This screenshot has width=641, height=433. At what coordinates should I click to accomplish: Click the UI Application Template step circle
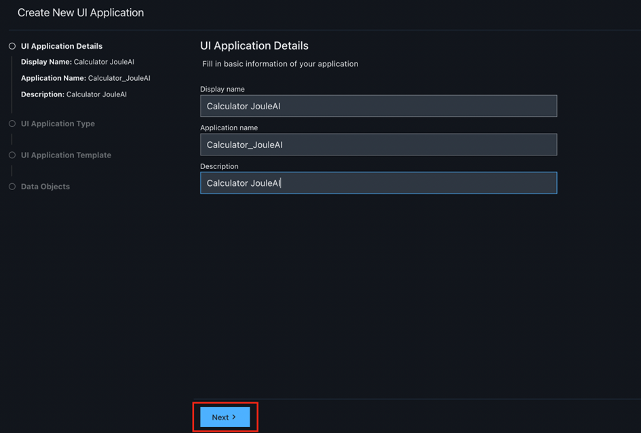point(12,155)
